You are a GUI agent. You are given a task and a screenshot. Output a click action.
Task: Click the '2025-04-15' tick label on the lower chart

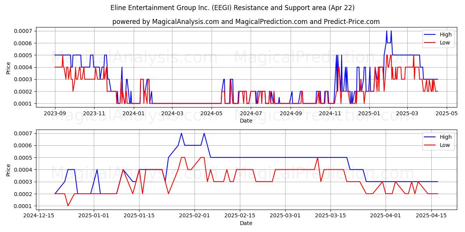point(432,216)
